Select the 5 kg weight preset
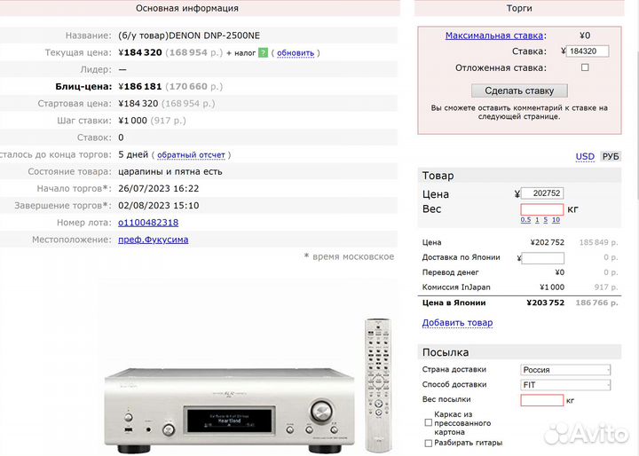The width and height of the screenshot is (639, 456). coord(545,220)
